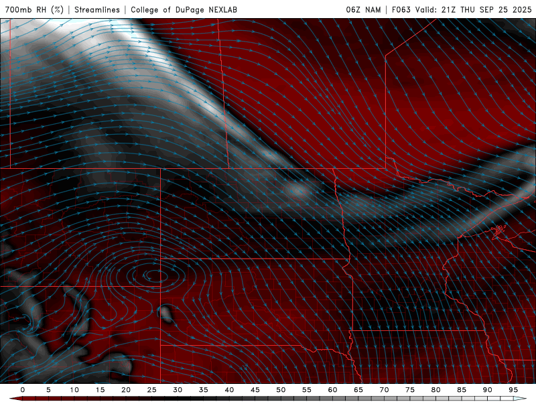Click the 5 value on color scale
Screen dimensions: 536x402
point(48,390)
